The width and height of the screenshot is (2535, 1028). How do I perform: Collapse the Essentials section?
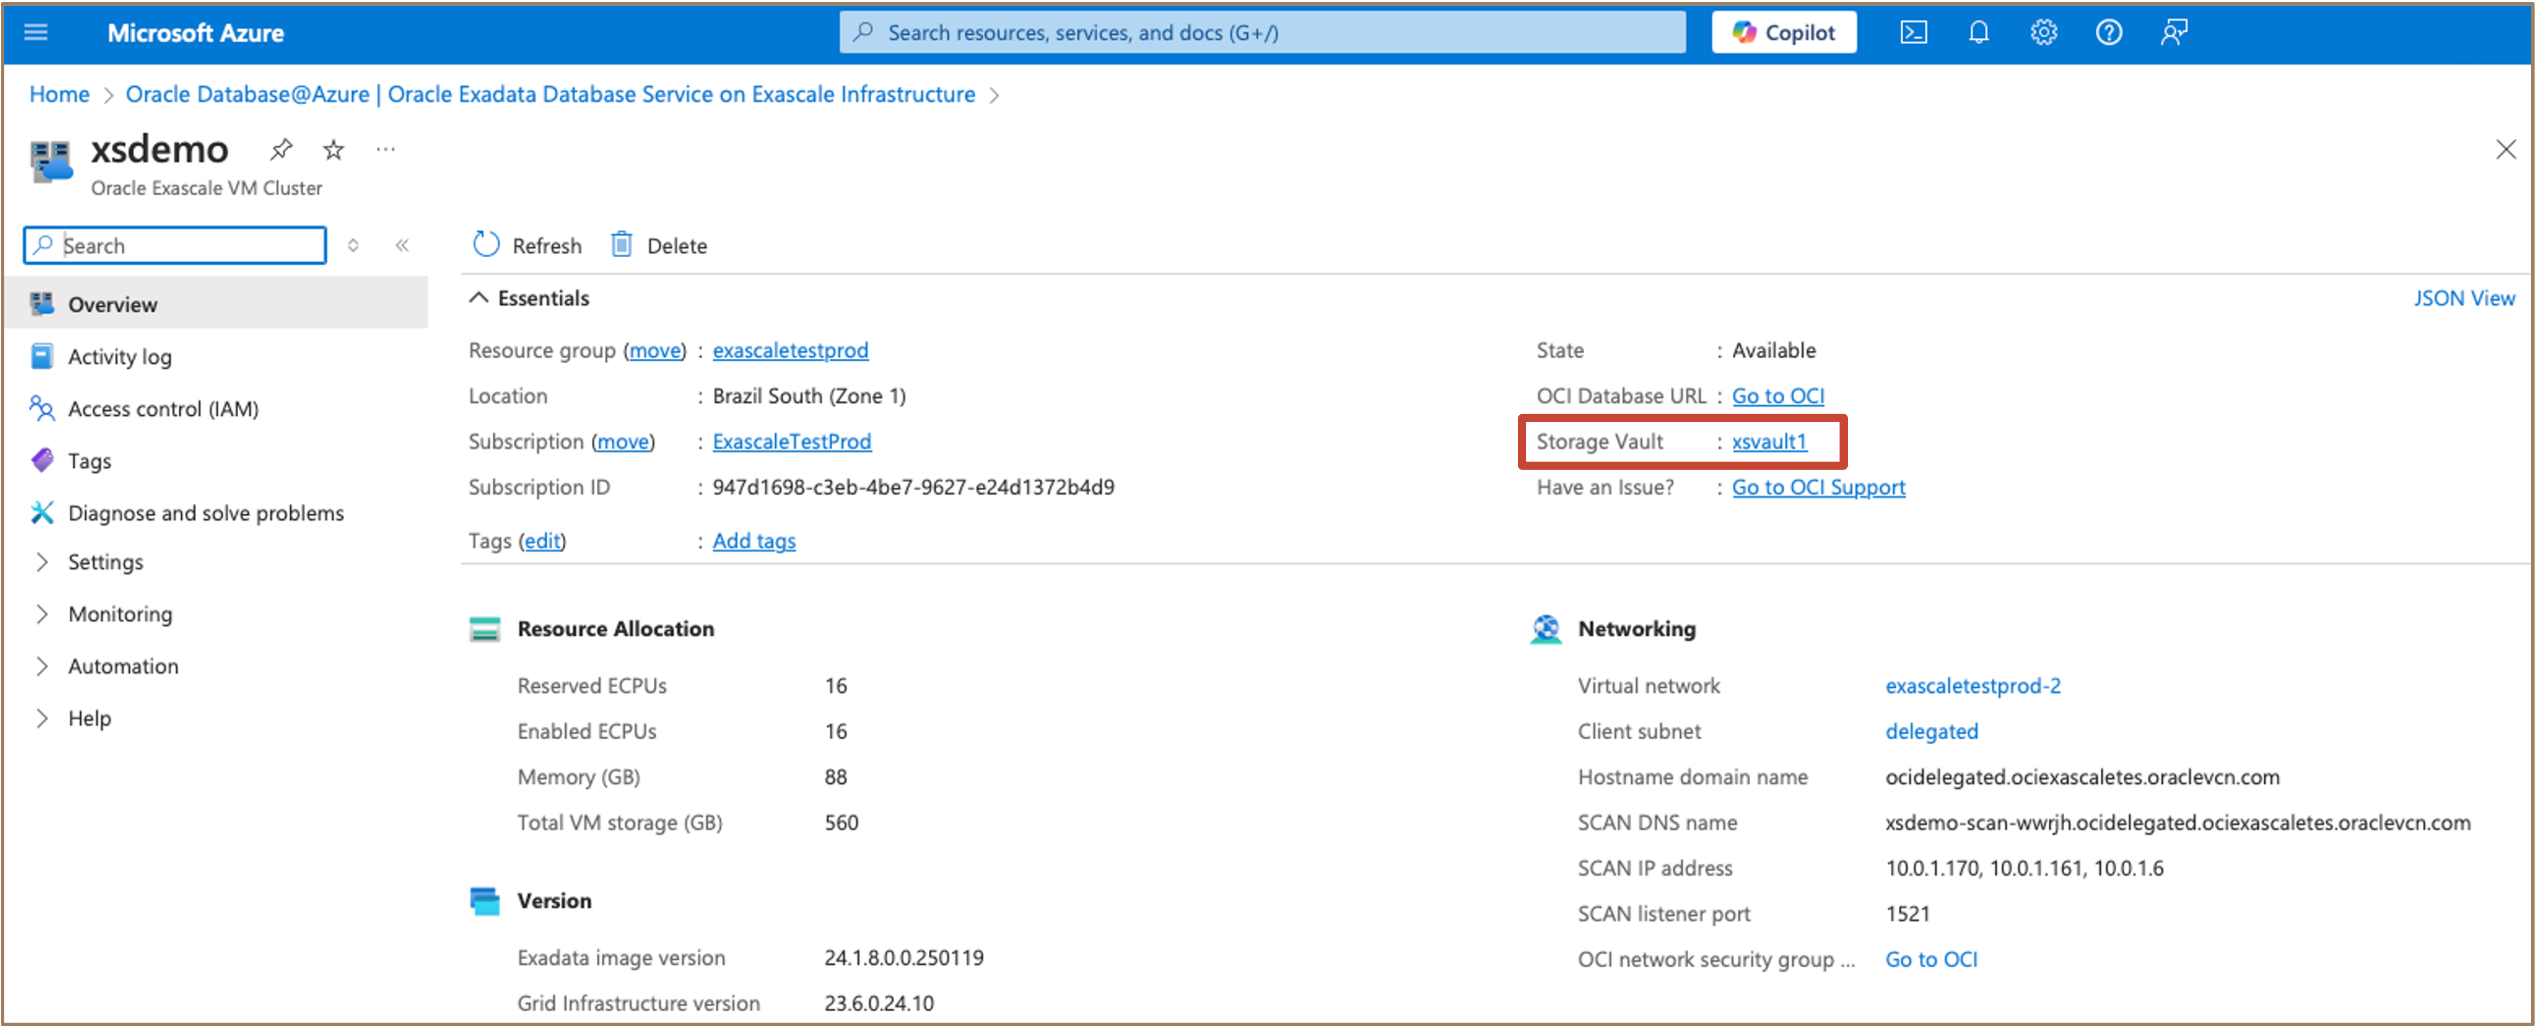[478, 299]
